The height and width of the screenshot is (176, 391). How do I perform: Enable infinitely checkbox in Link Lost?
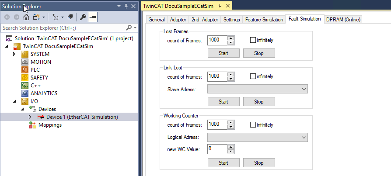click(253, 76)
